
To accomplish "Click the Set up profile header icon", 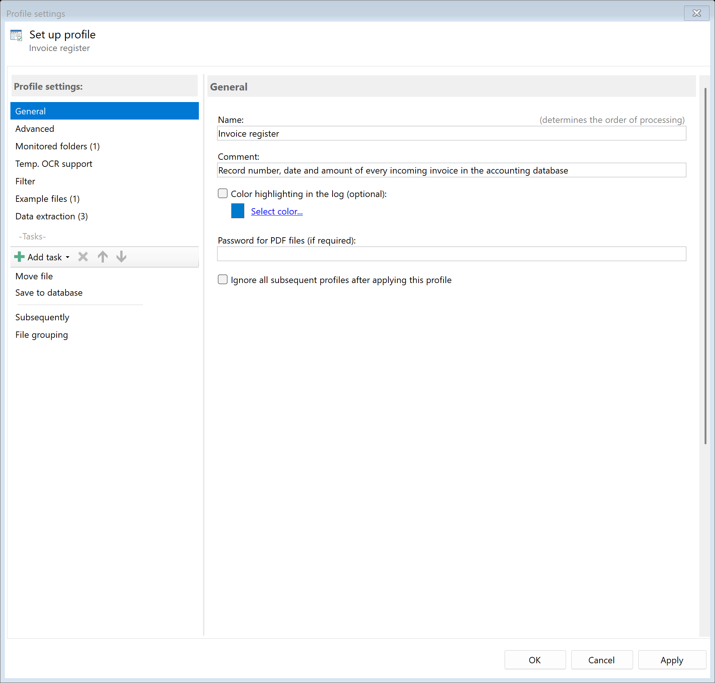I will 16,35.
